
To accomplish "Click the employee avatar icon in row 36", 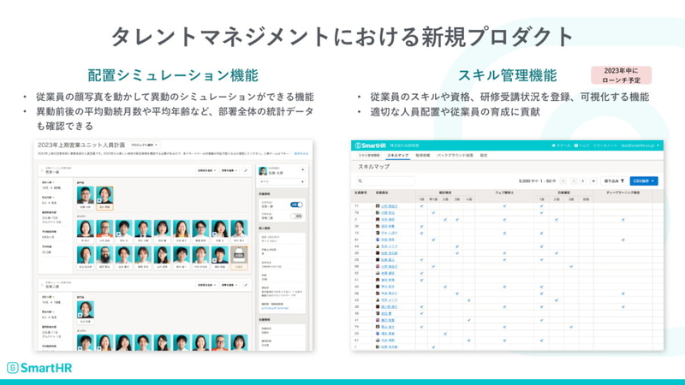I will click(378, 226).
